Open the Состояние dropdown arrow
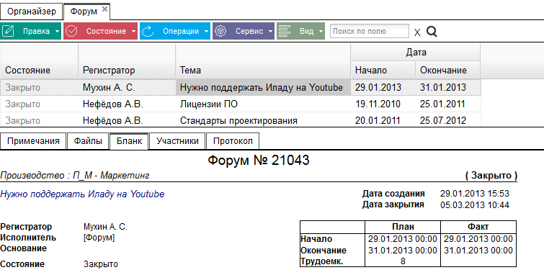544x270 pixels. pyautogui.click(x=133, y=31)
